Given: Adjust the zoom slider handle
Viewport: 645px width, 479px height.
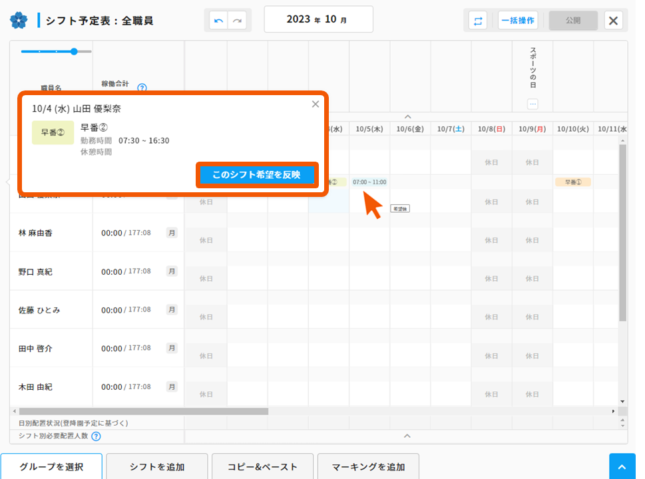Looking at the screenshot, I should 74,51.
